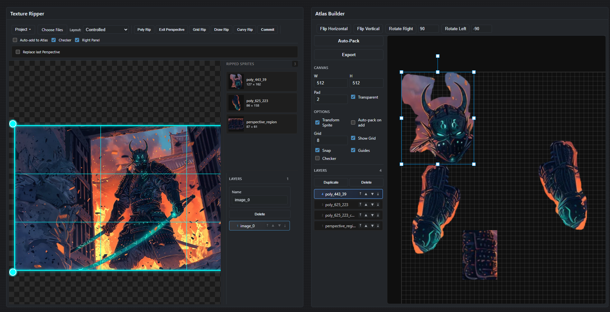
Task: Disable the Transparent canvas checkbox
Action: coord(353,97)
